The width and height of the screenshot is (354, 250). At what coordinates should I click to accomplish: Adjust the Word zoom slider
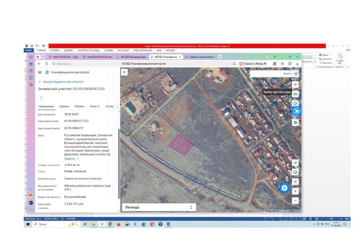pyautogui.click(x=331, y=219)
